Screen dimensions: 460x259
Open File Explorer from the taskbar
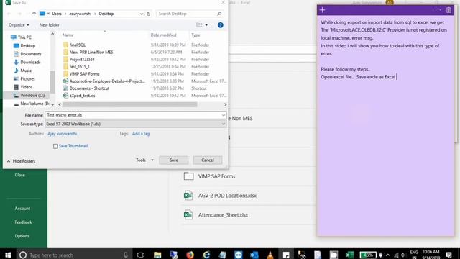pos(157,255)
